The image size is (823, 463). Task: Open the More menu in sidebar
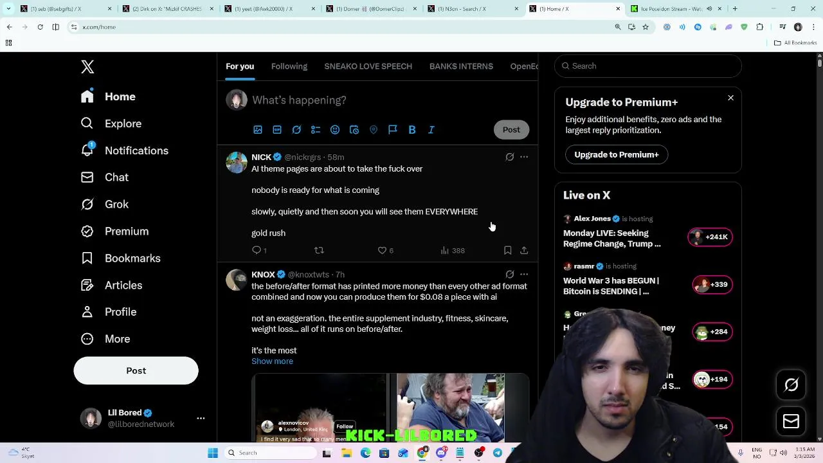click(105, 339)
